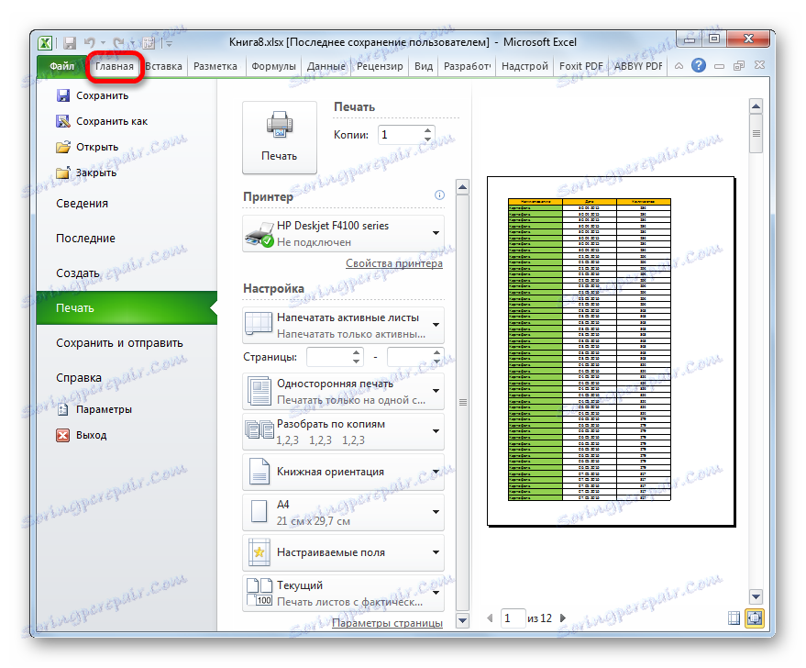
Task: Toggle Show Margins icon in preview
Action: click(x=734, y=618)
